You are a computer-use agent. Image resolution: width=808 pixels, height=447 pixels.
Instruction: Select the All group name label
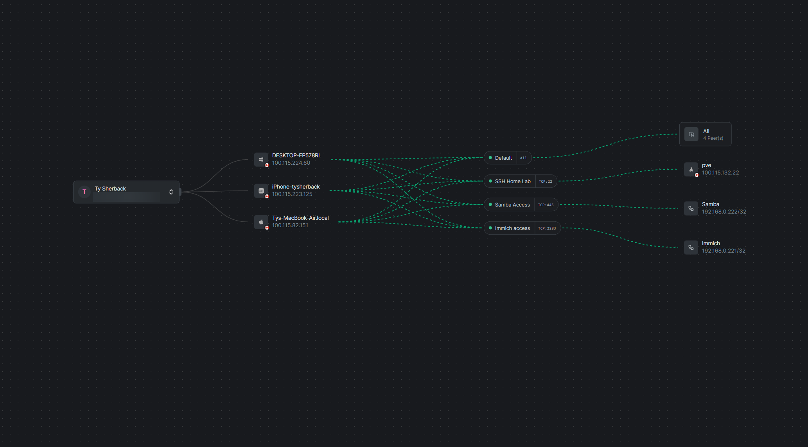(x=706, y=131)
